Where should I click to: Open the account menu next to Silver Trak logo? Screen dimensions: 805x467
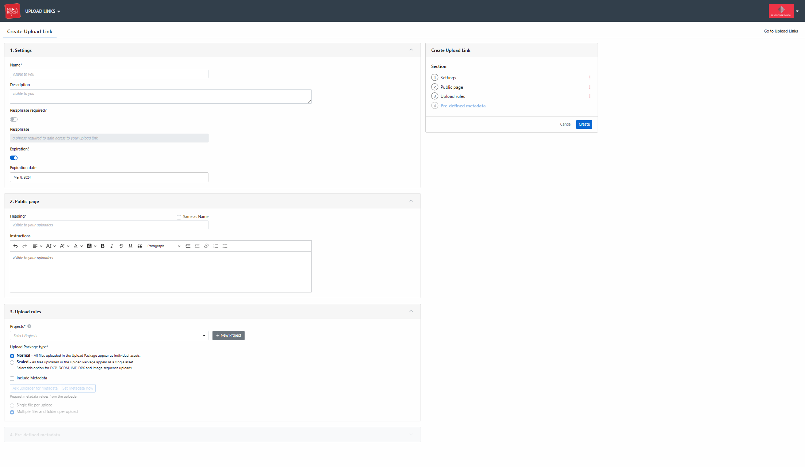click(x=797, y=11)
